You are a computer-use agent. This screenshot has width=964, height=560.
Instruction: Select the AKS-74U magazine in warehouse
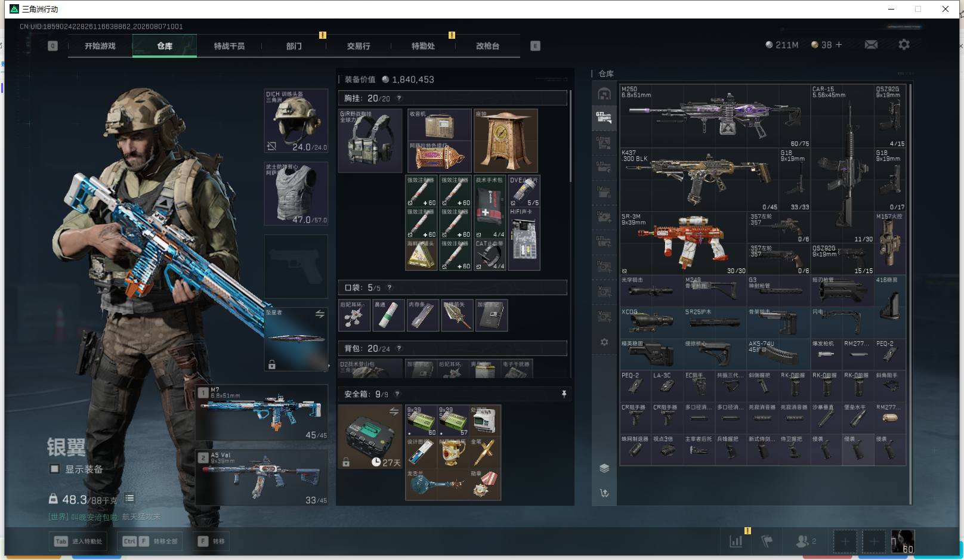778,354
